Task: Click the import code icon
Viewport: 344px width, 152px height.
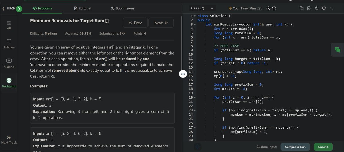Action: tap(309, 8)
